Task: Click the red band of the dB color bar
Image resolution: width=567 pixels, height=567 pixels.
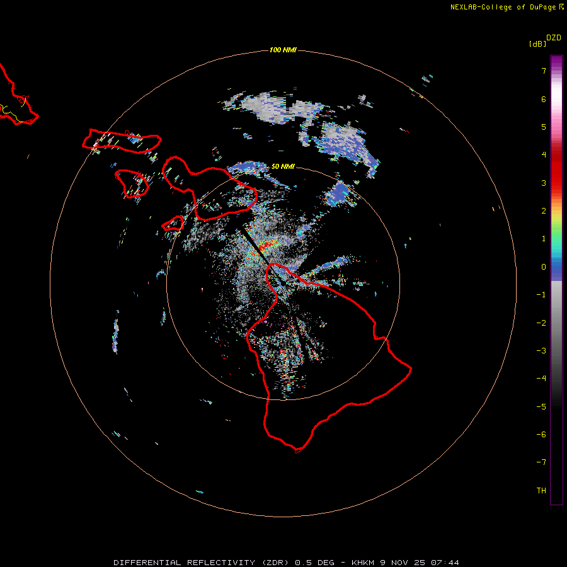Action: [556, 170]
